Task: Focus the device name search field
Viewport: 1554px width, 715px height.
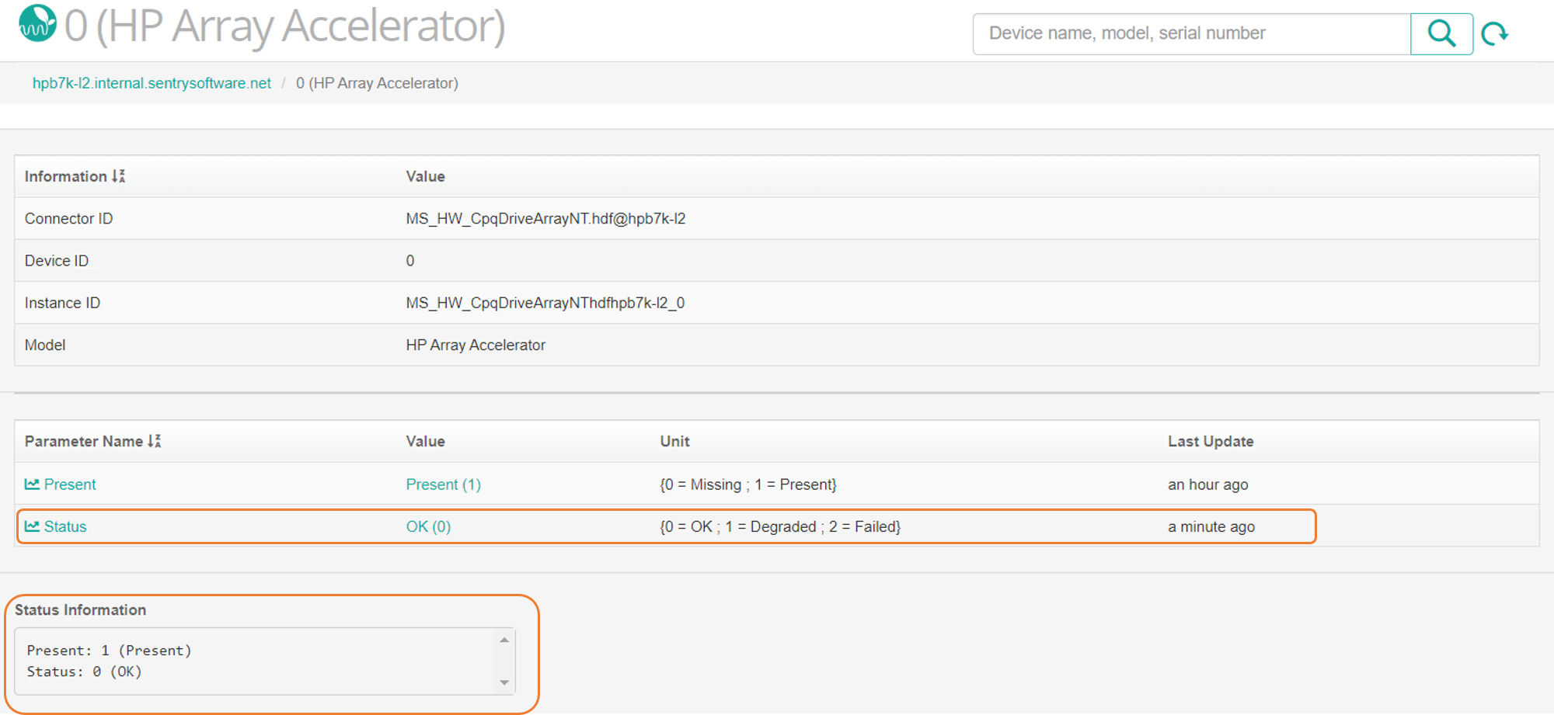Action: pyautogui.click(x=1190, y=33)
